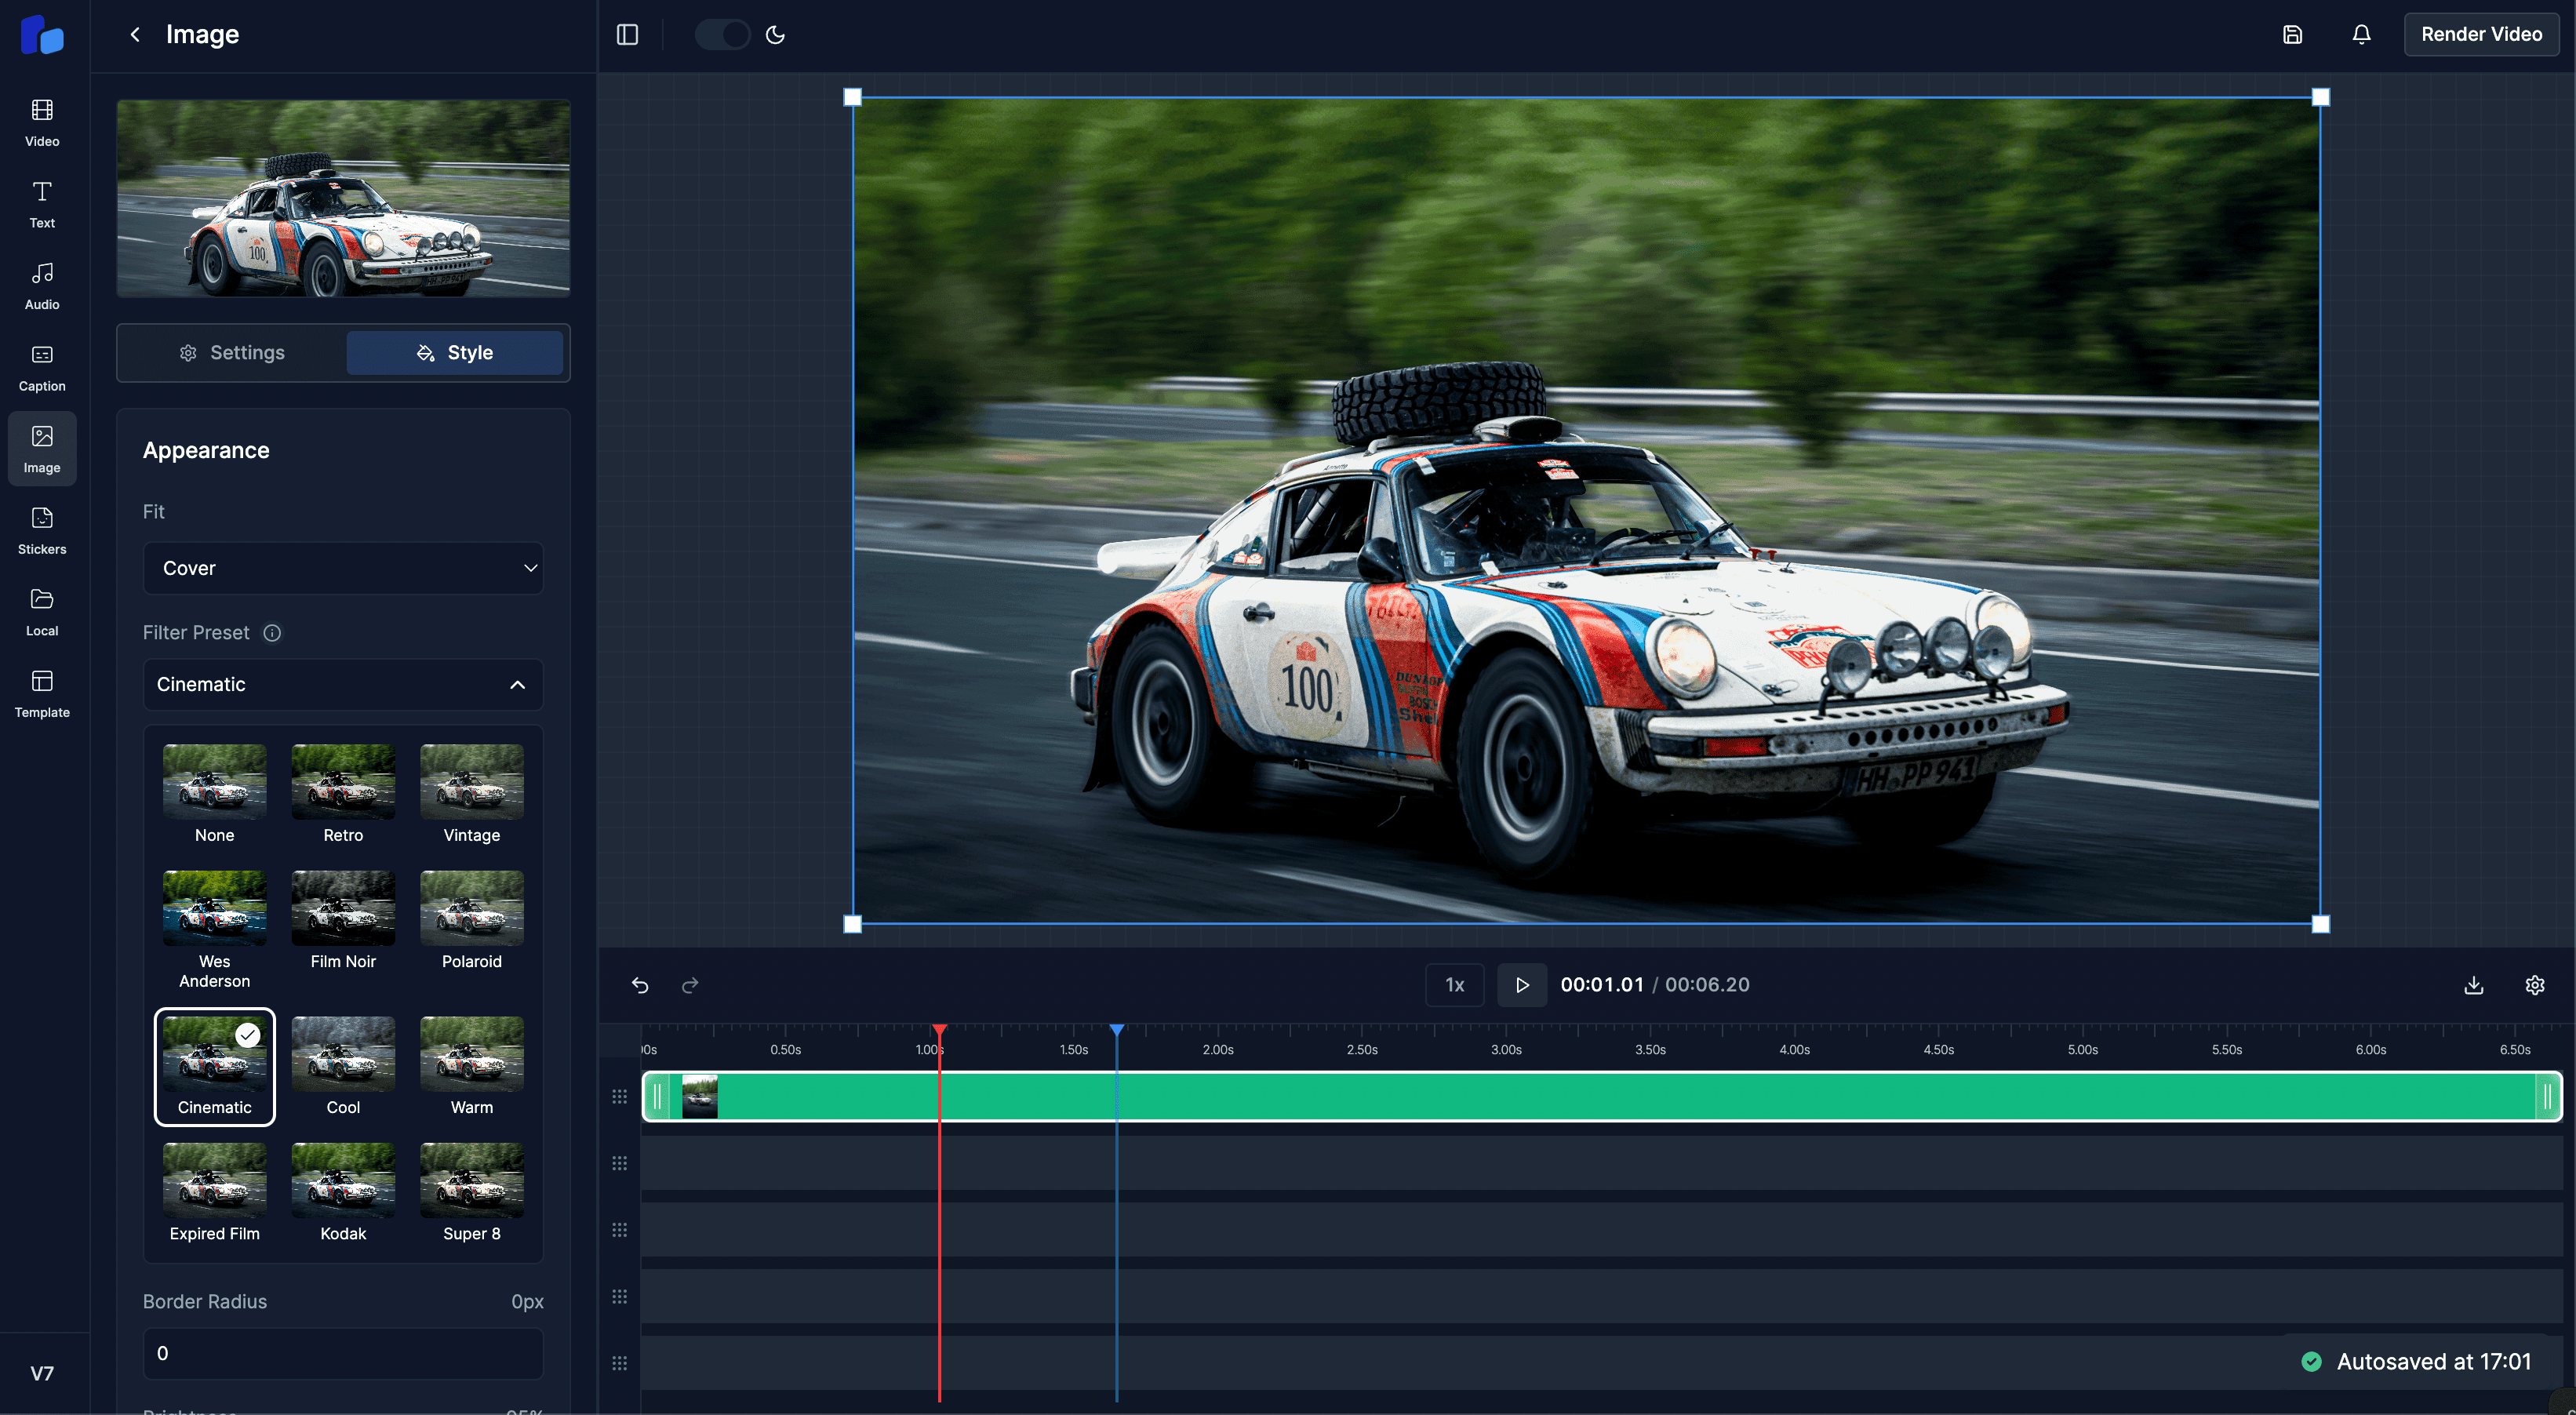Open the Template panel in the sidebar
This screenshot has height=1415, width=2576.
tap(41, 693)
